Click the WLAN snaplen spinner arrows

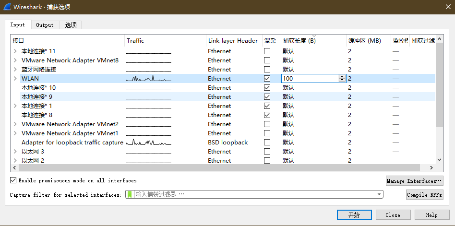(x=342, y=78)
